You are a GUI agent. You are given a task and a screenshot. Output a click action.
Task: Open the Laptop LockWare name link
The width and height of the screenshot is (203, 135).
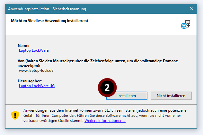pos(34,50)
